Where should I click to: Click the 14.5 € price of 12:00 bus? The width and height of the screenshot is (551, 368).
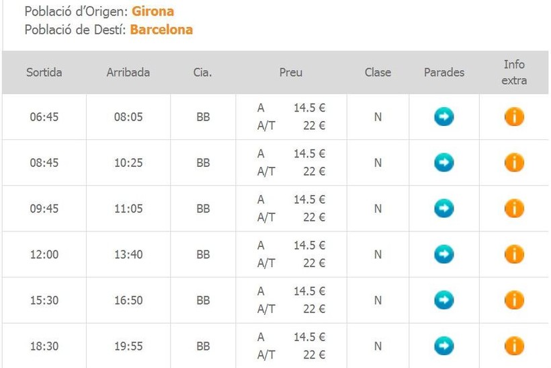[x=309, y=246]
